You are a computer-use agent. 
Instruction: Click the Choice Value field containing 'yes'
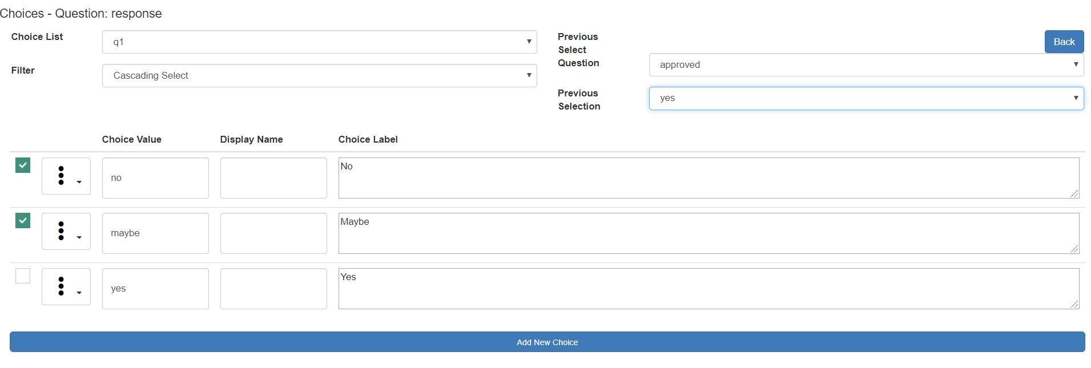click(155, 289)
